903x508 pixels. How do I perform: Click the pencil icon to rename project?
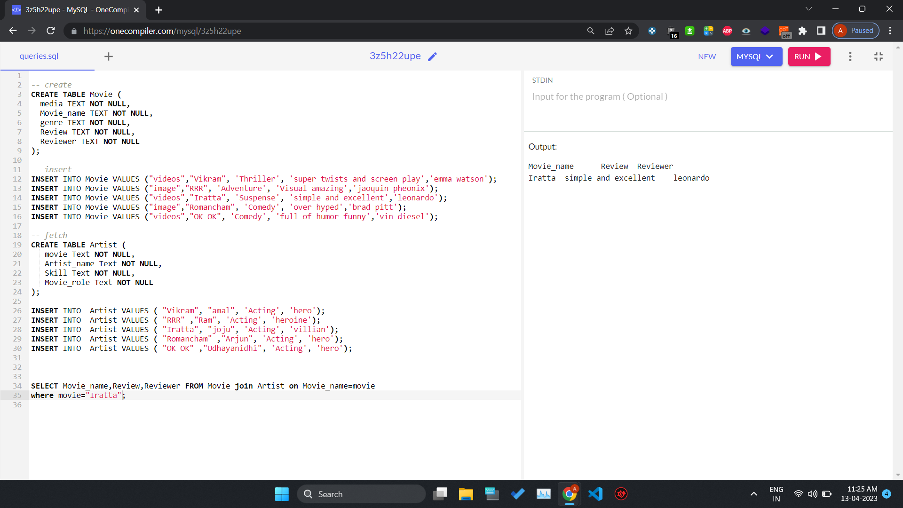point(432,56)
